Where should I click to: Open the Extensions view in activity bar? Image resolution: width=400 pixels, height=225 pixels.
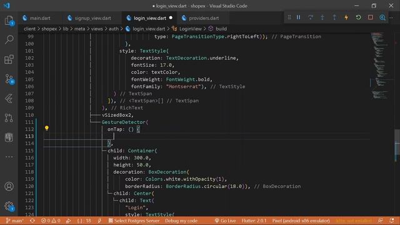click(9, 59)
